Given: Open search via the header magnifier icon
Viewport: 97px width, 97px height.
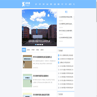Looking at the screenshot, I should (74, 4).
